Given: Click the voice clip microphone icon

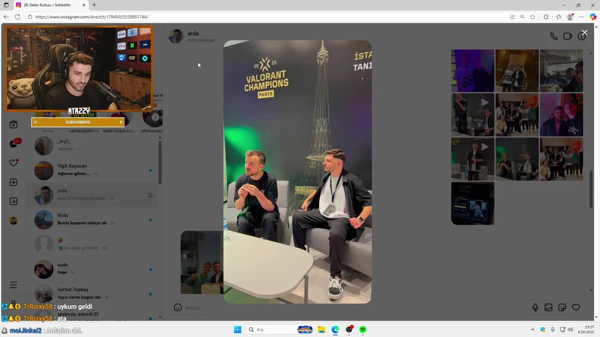Looking at the screenshot, I should (535, 308).
